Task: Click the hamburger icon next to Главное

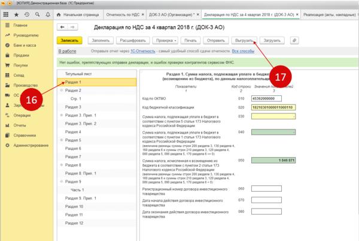Action: 6,25
